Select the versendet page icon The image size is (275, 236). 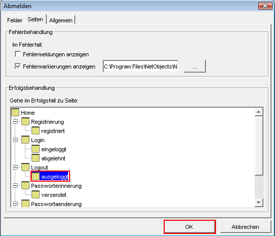pyautogui.click(x=36, y=195)
